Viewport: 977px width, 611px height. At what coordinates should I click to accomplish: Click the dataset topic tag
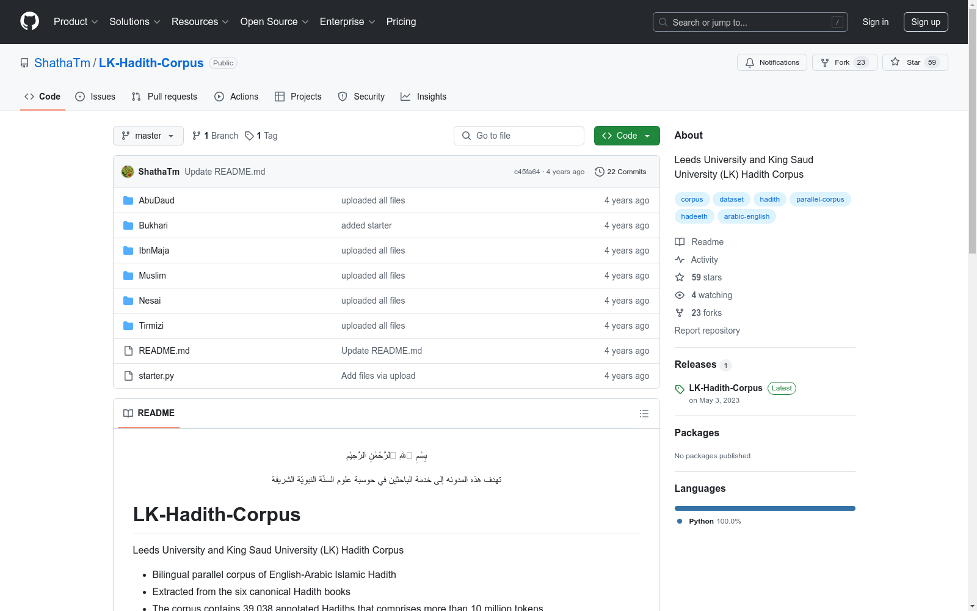[x=732, y=199]
